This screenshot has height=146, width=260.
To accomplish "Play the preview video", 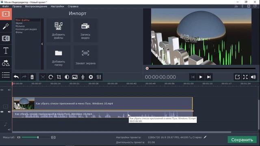I will 201,77.
